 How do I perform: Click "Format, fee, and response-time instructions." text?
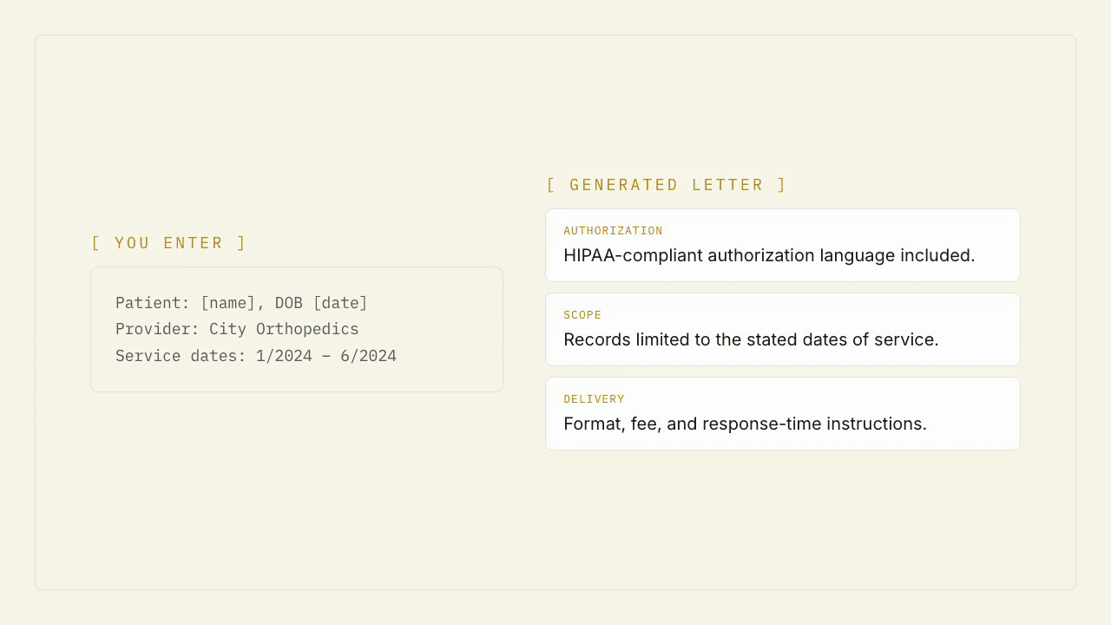[745, 424]
